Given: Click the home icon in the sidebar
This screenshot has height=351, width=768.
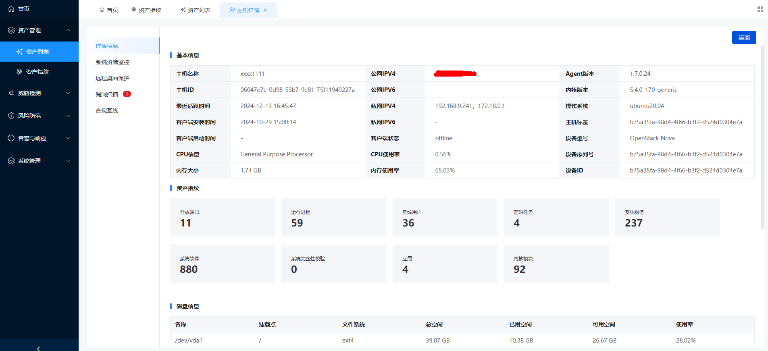Looking at the screenshot, I should (x=11, y=9).
